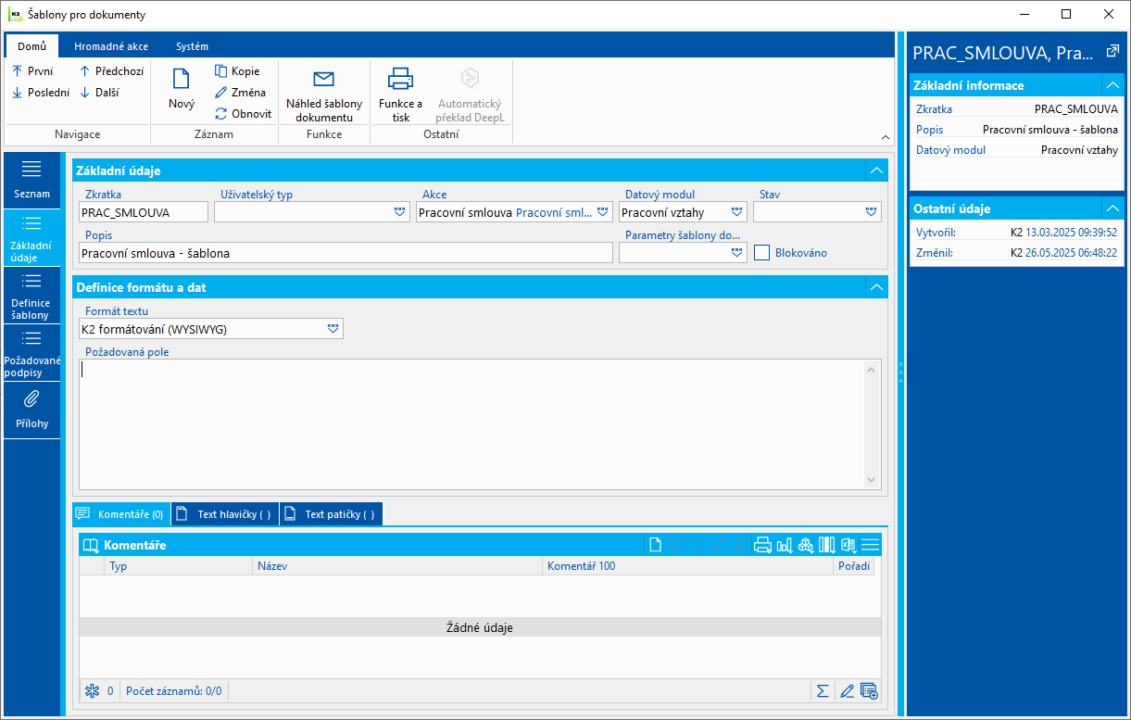This screenshot has width=1131, height=720.
Task: Click new comment icon in the Komentáře toolbar
Action: point(656,545)
